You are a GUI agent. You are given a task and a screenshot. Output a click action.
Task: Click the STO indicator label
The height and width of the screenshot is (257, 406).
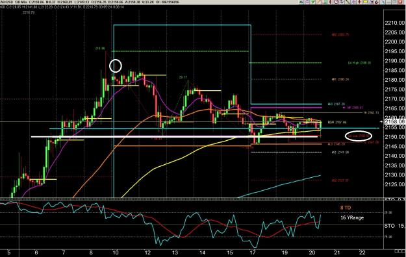click(x=389, y=226)
